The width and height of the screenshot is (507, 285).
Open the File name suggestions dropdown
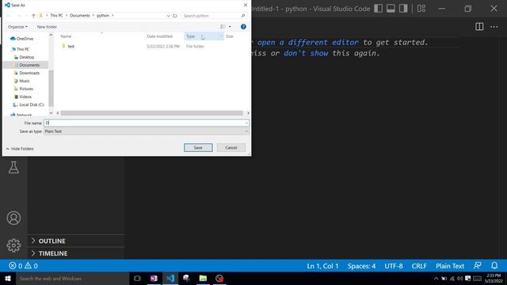point(246,123)
